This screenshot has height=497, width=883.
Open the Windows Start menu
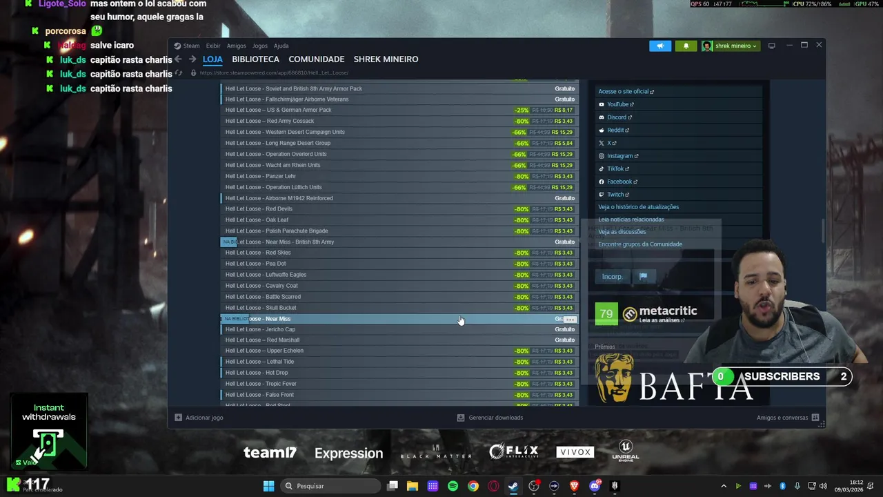coord(268,486)
